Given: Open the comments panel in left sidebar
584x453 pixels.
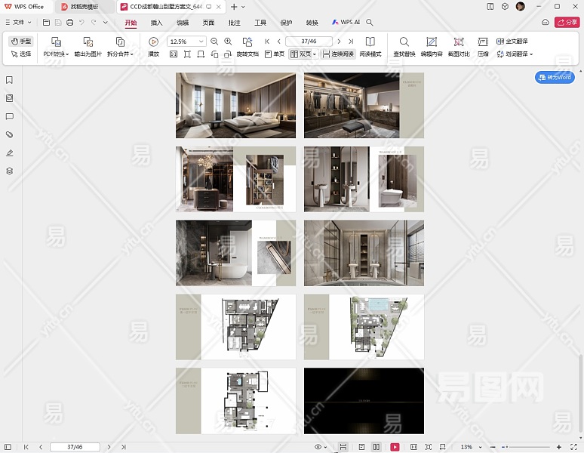Looking at the screenshot, I should tap(10, 116).
